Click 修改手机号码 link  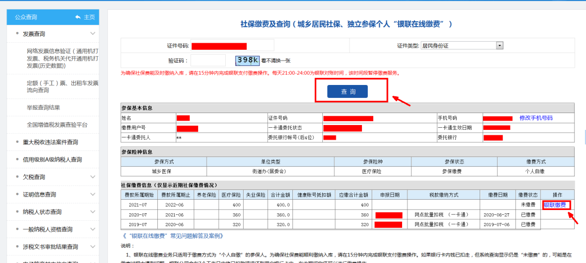point(536,118)
